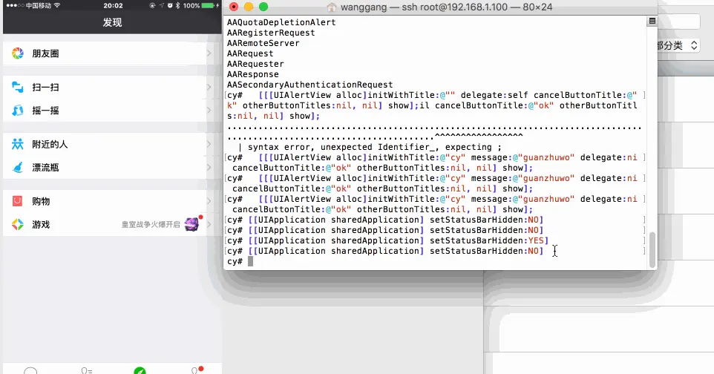Click the 中国移动 carrier label
714x374 pixels.
pyautogui.click(x=39, y=5)
